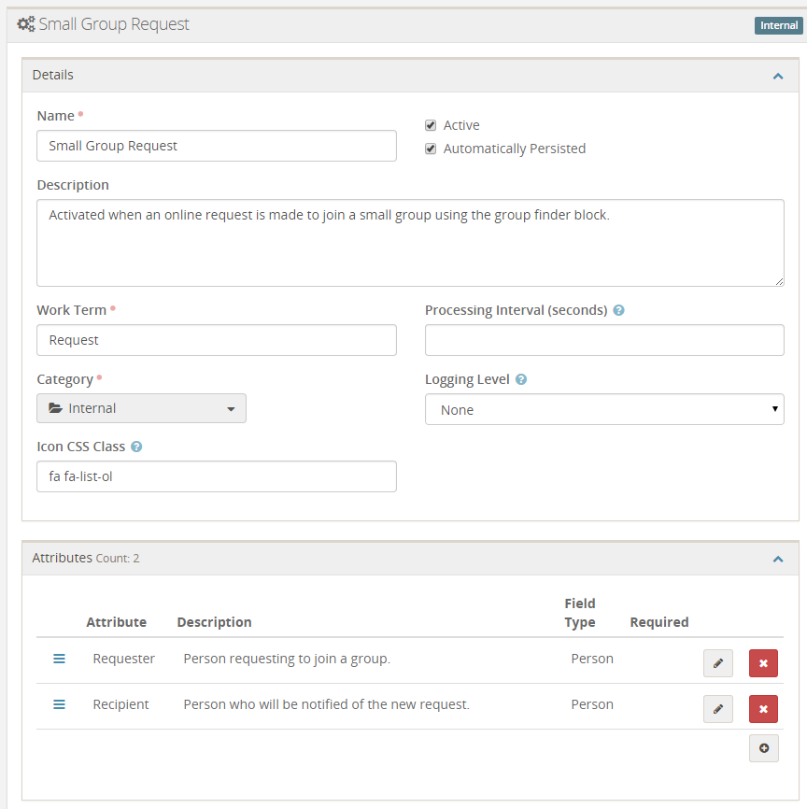807x809 pixels.
Task: Remove the Recipient attribute using red X
Action: pos(763,709)
